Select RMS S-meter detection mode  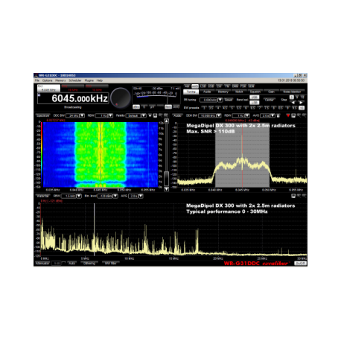coord(168,107)
